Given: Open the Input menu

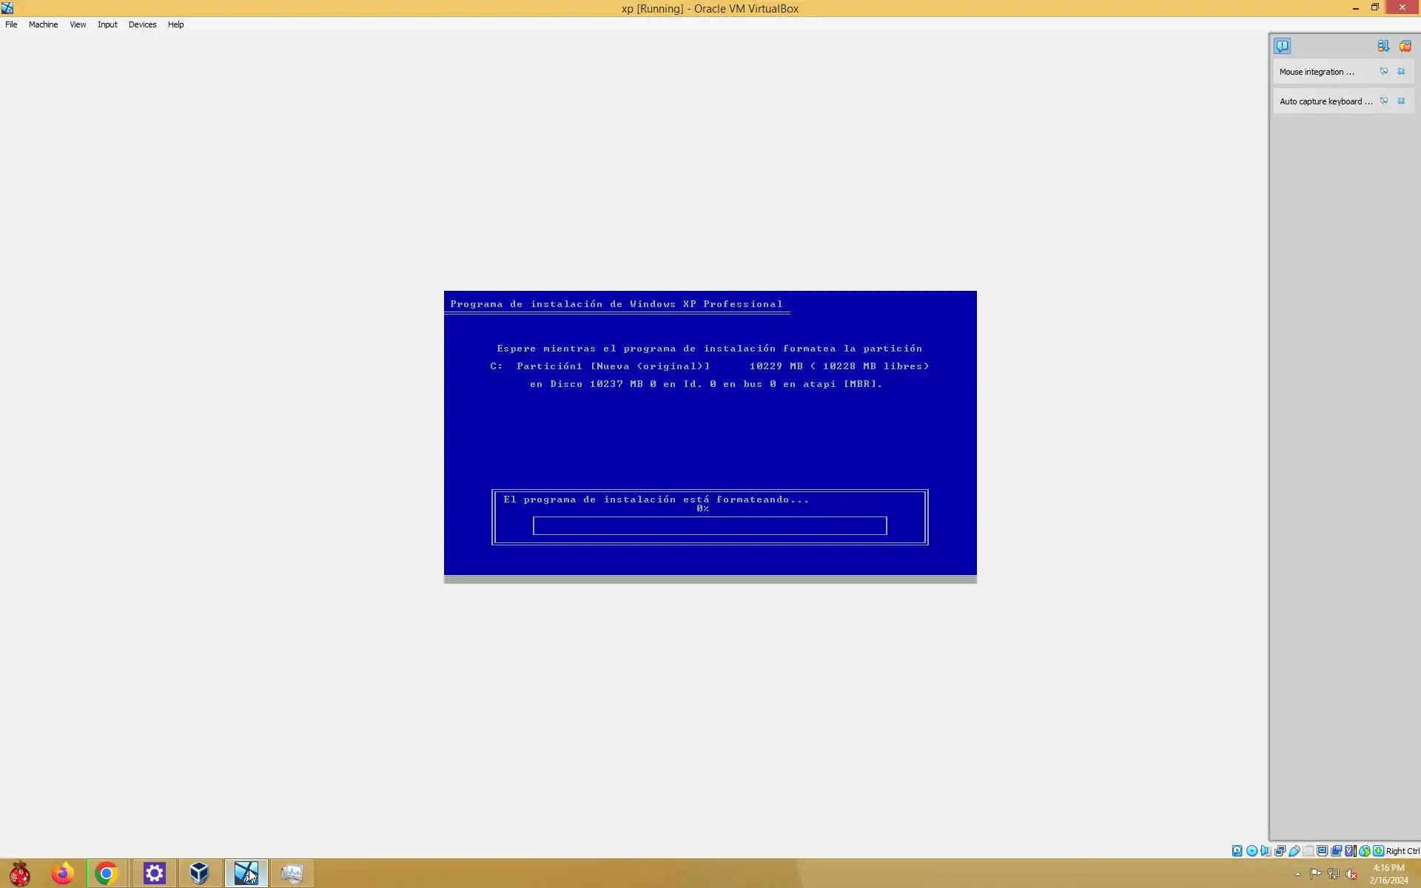Looking at the screenshot, I should click(107, 24).
